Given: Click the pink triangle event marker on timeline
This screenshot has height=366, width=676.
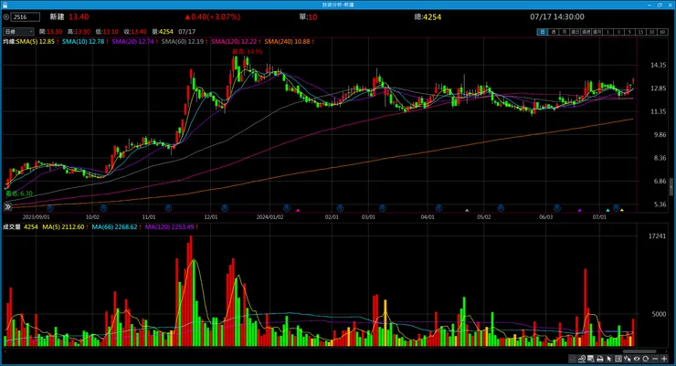Looking at the screenshot, I should click(x=298, y=210).
